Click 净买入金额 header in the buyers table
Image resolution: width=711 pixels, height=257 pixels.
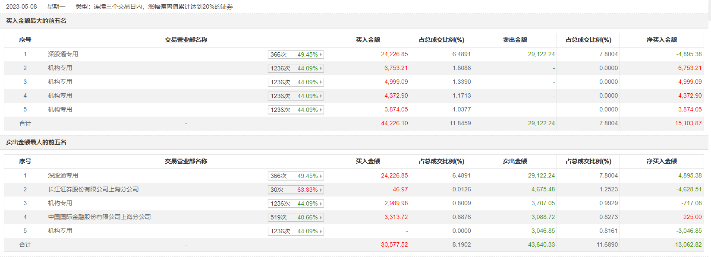[x=661, y=40]
